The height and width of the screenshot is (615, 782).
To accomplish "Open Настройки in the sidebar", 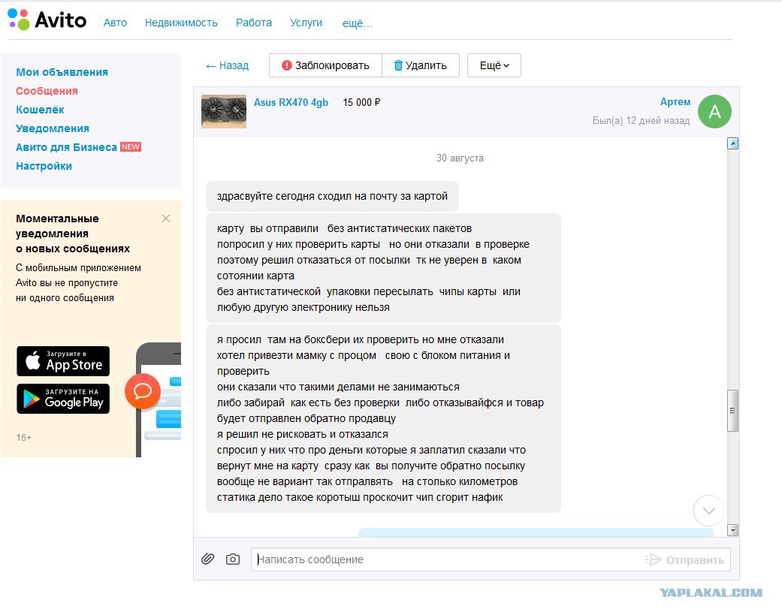I will [x=44, y=166].
